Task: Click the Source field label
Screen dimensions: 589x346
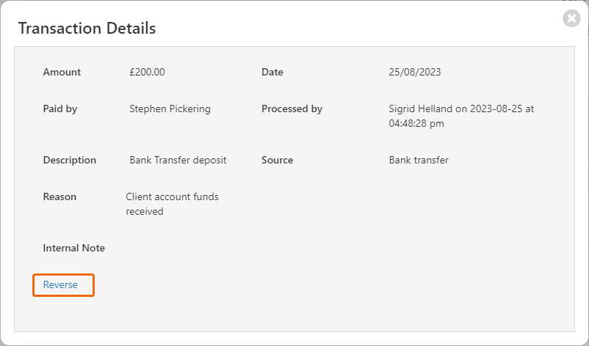Action: point(277,161)
